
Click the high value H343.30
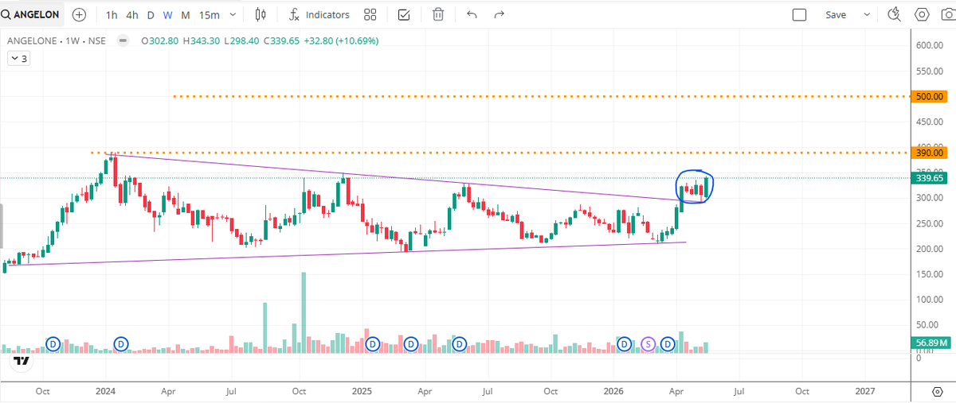pyautogui.click(x=202, y=41)
